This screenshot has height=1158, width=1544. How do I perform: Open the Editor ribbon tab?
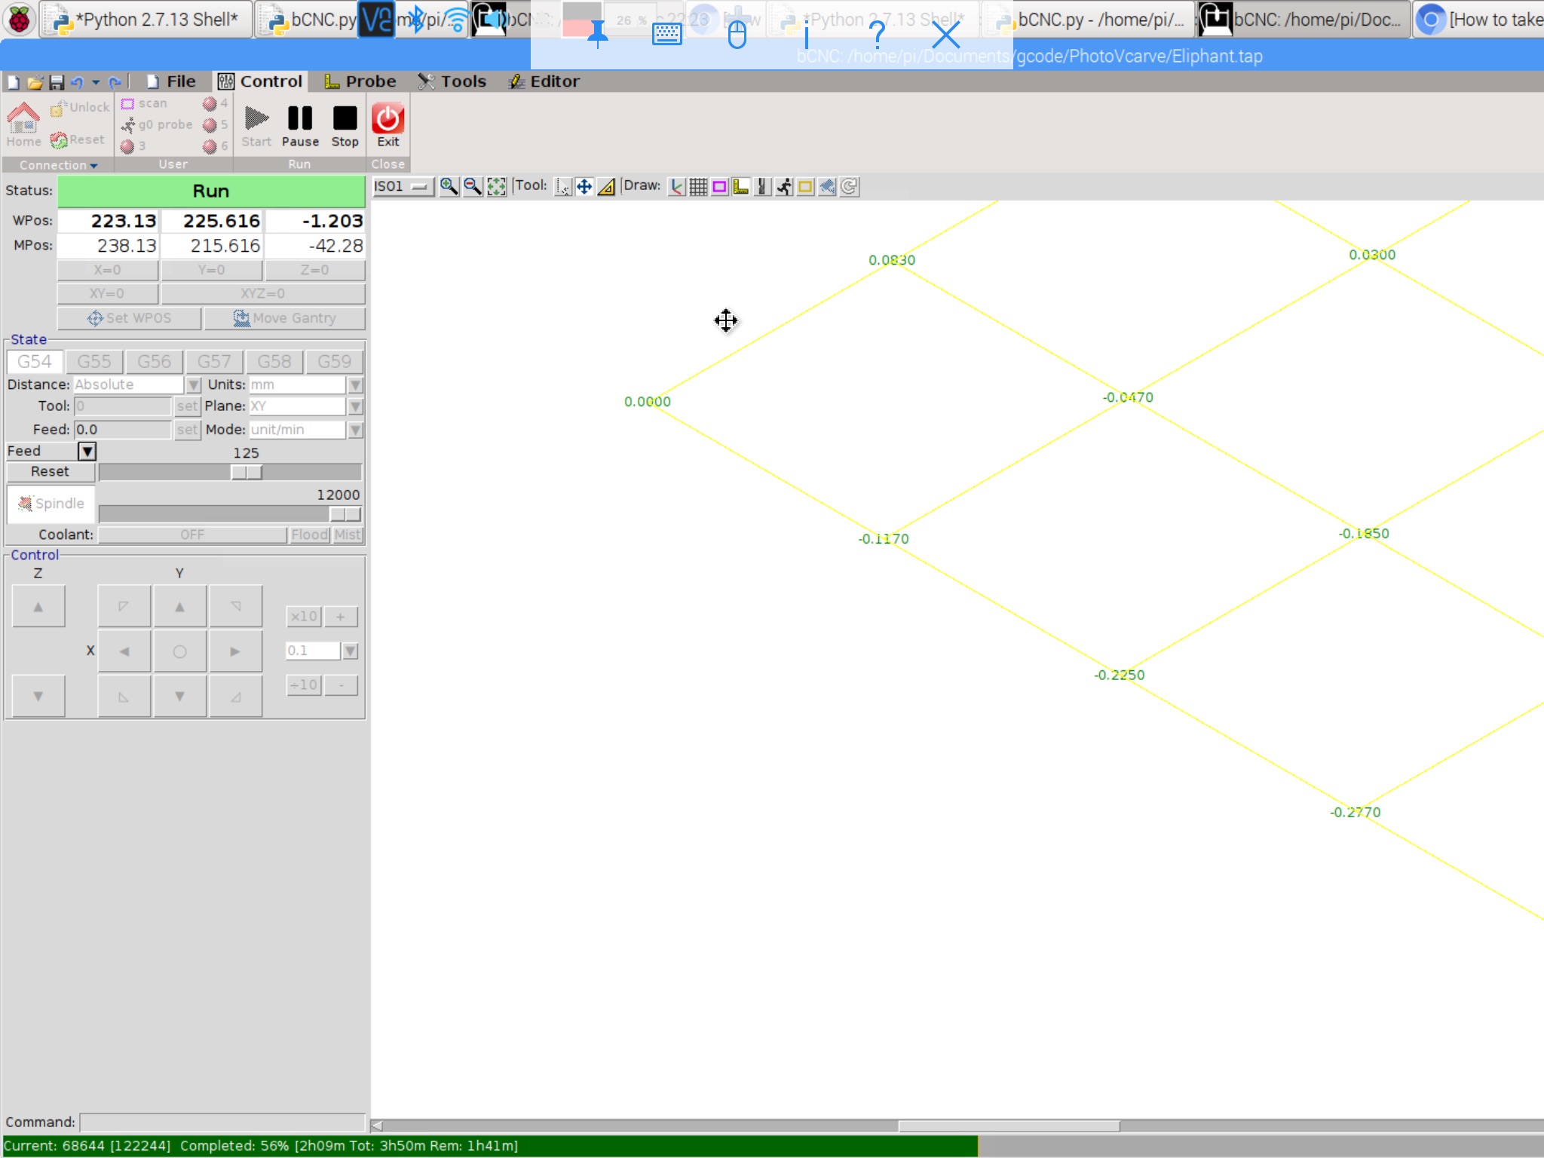pos(544,81)
